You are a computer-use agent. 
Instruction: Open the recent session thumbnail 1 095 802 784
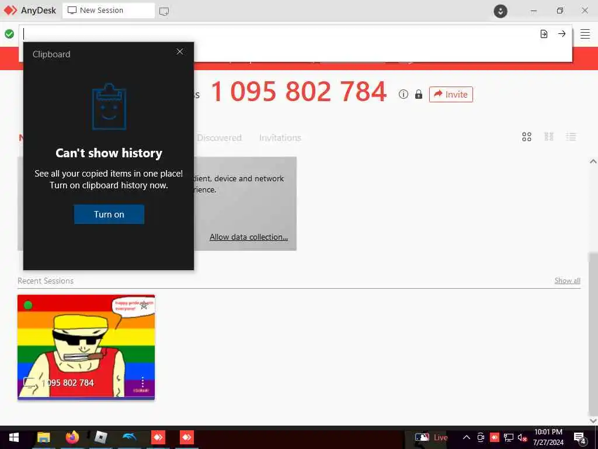86,347
